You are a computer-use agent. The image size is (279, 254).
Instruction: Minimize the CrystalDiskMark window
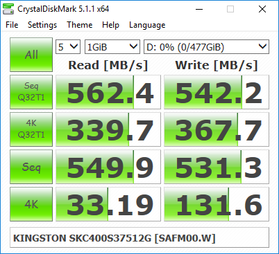[199, 9]
